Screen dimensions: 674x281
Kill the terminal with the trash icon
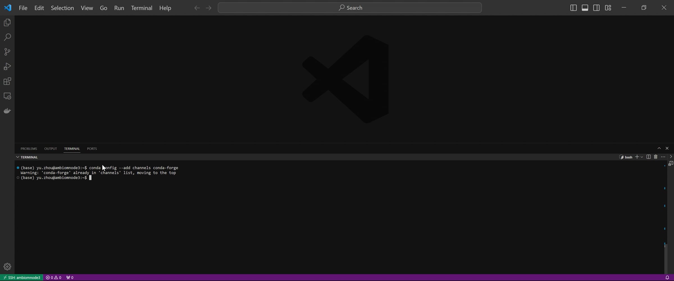tap(656, 157)
